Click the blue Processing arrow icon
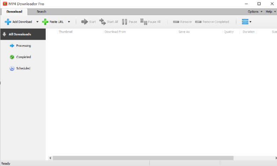Viewport: 277px width, 166px height. point(12,46)
